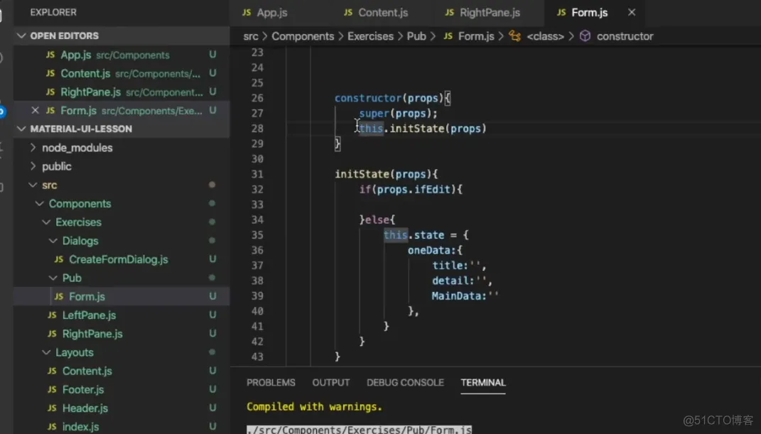
Task: Click the modified-file dot beside the src folder
Action: coord(211,185)
